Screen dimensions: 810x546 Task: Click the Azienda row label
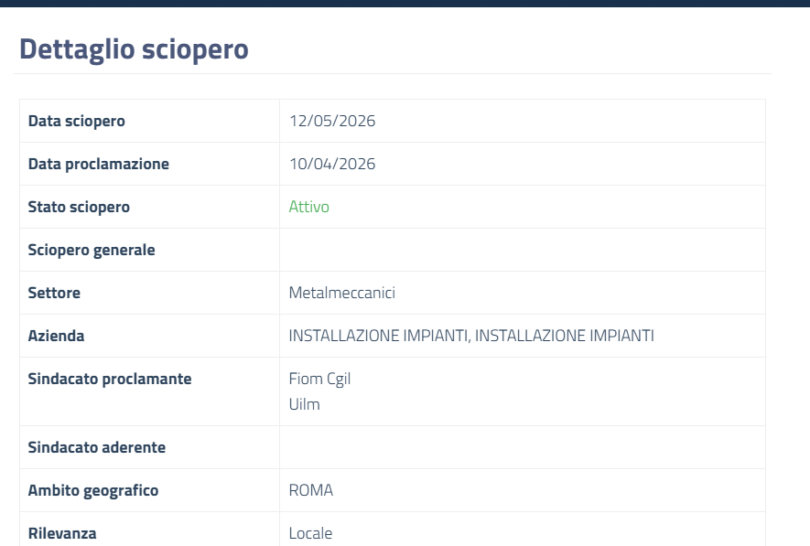(56, 336)
